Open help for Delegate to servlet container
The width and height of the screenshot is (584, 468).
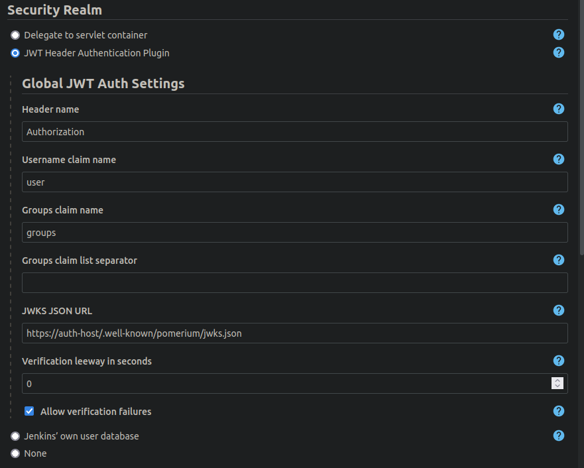coord(558,34)
